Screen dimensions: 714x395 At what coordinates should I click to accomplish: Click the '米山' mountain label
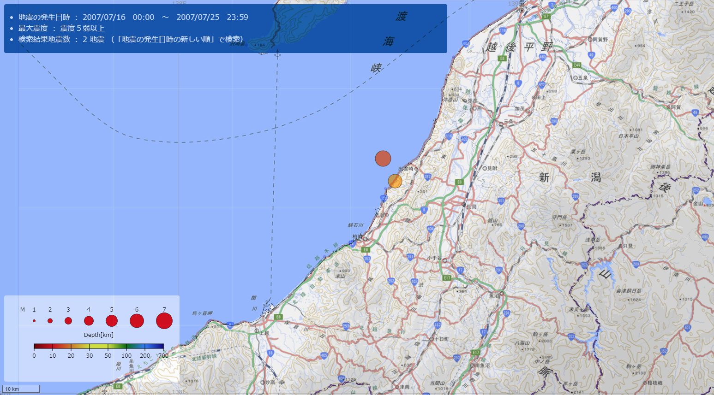(340, 276)
